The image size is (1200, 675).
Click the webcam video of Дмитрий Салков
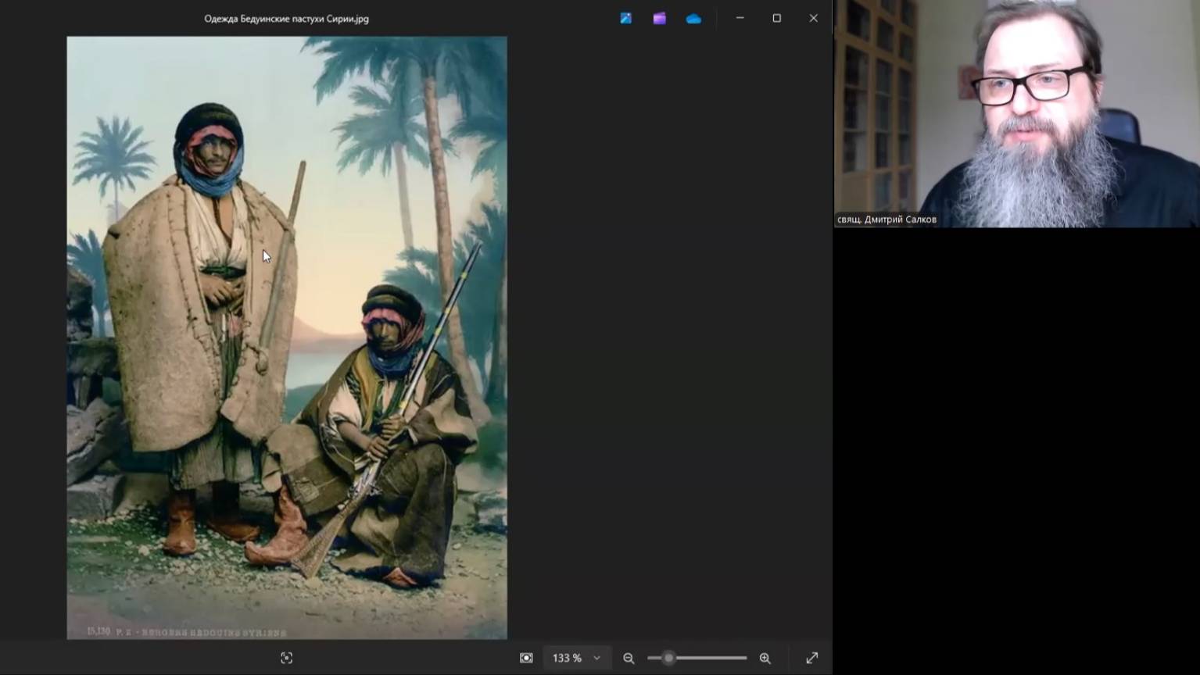click(x=1017, y=113)
